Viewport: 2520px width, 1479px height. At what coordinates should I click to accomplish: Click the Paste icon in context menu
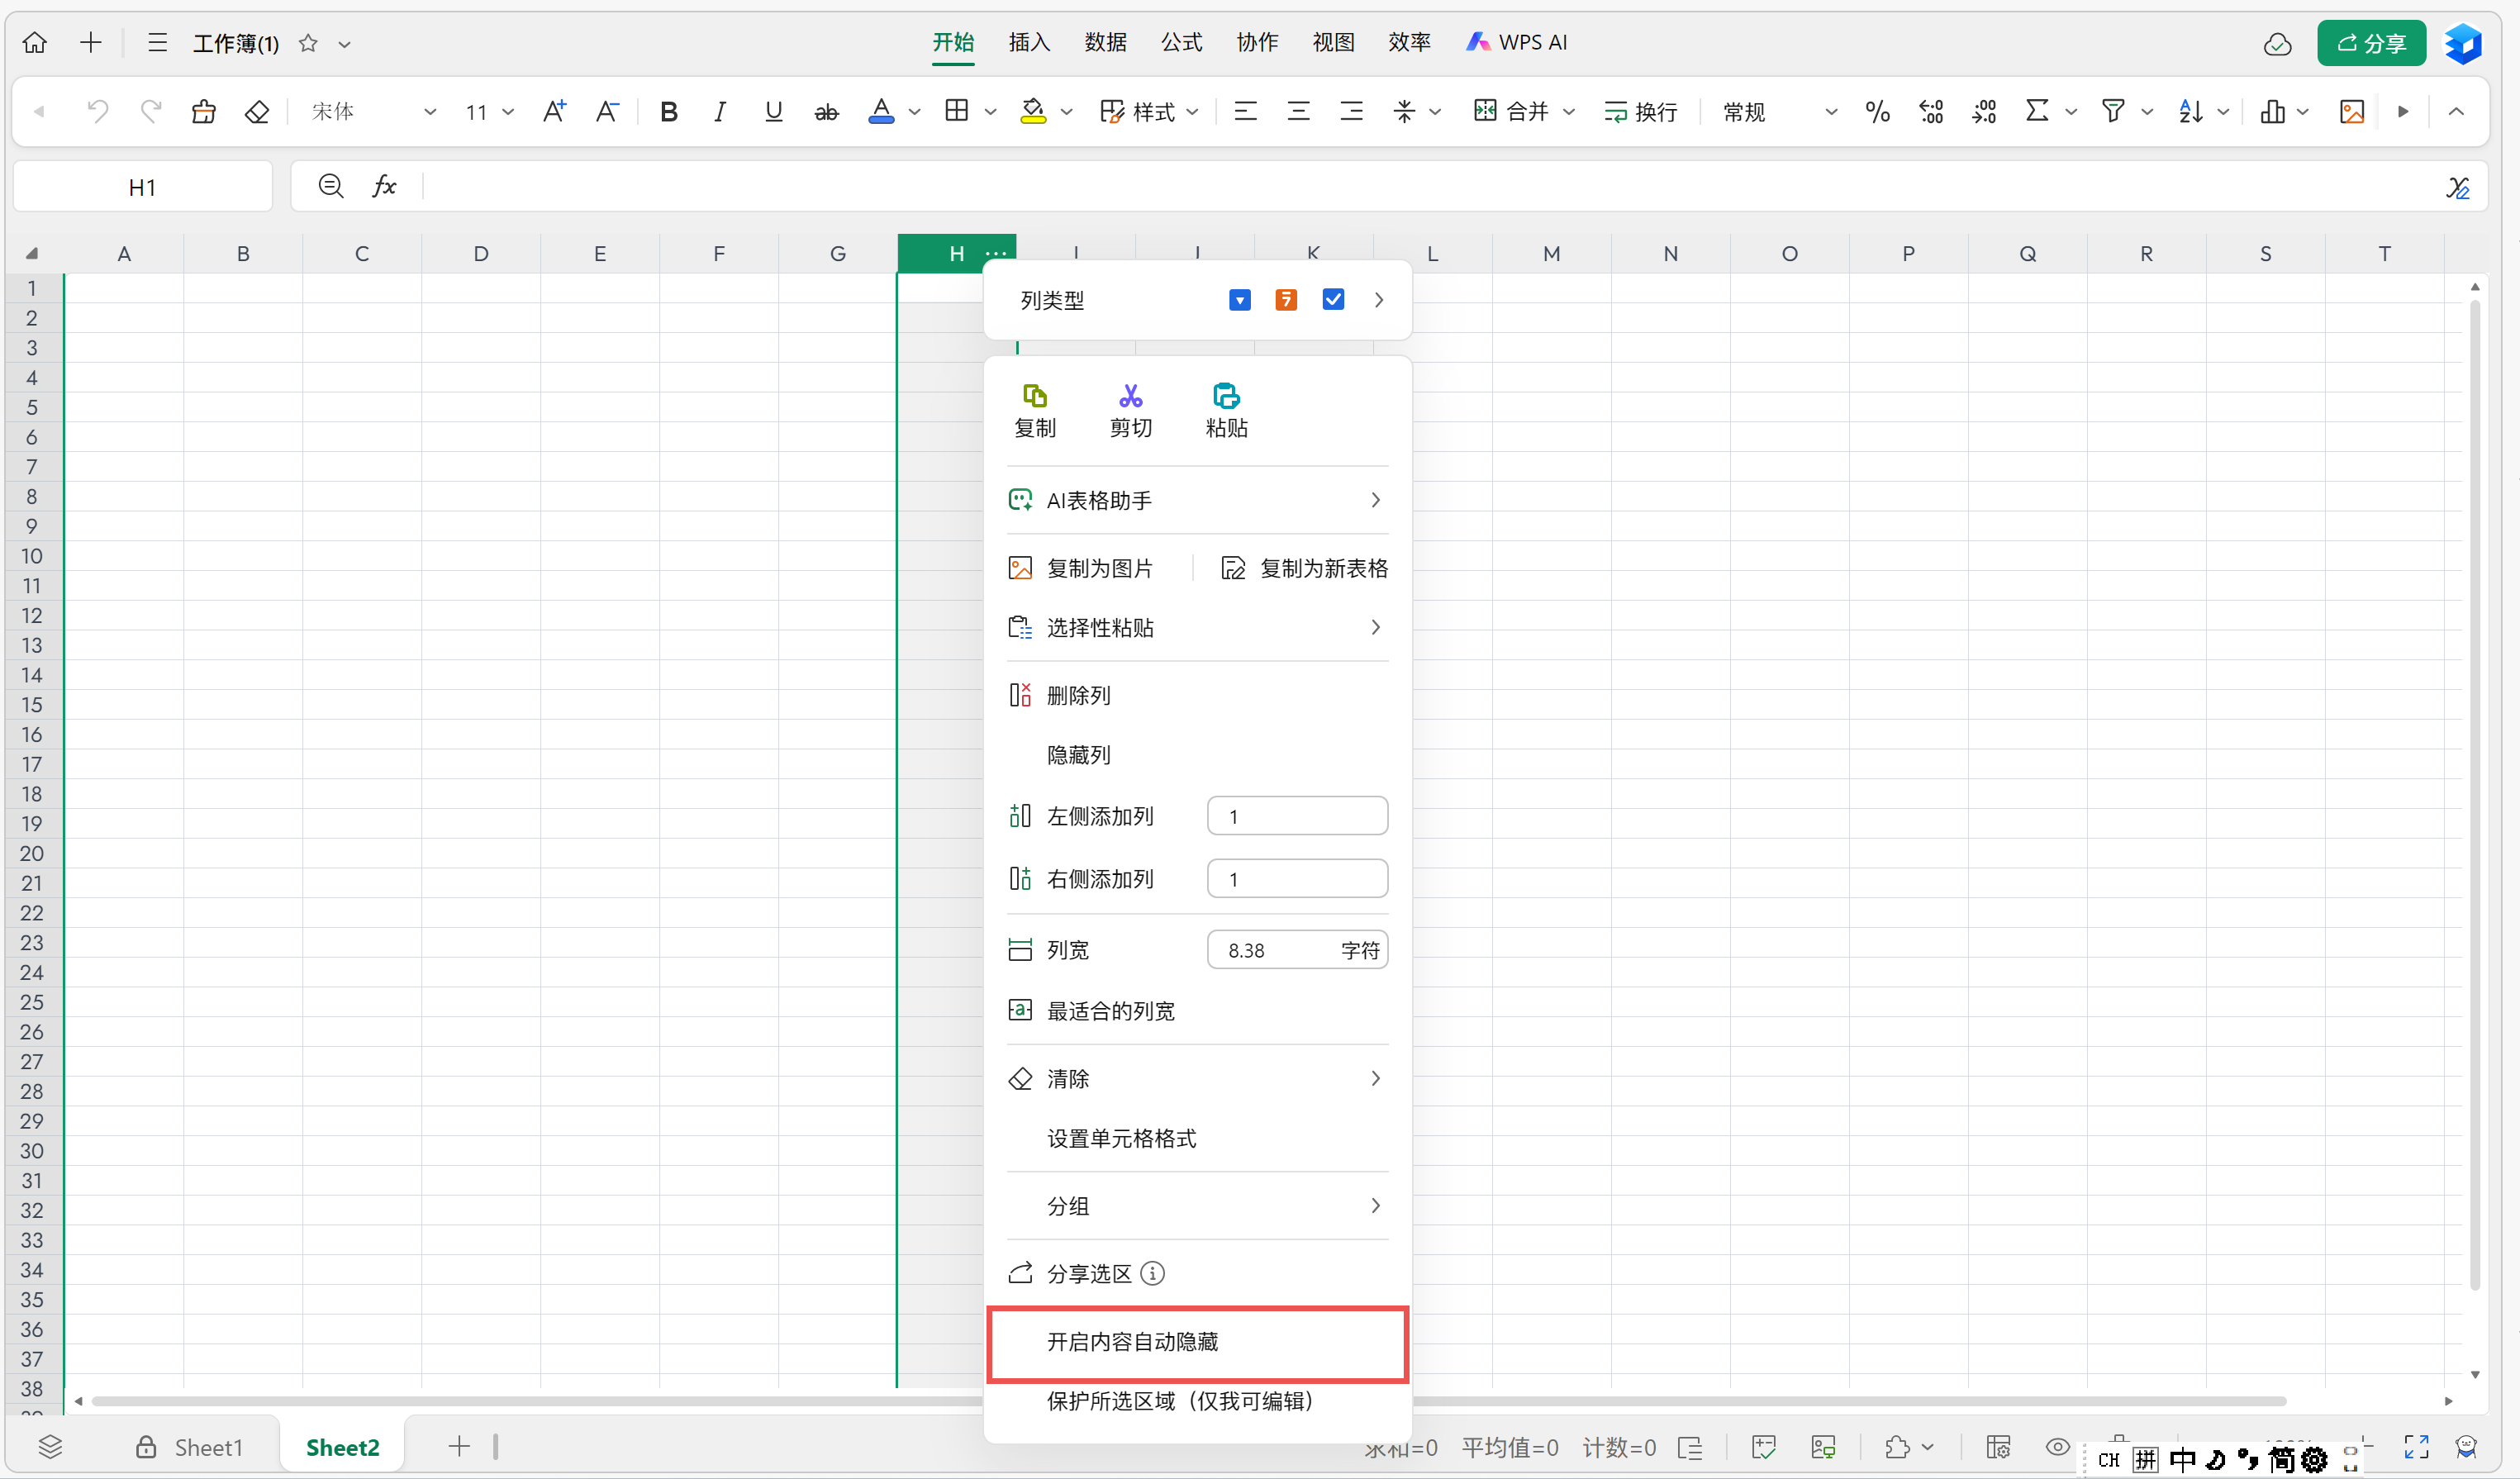[1226, 397]
